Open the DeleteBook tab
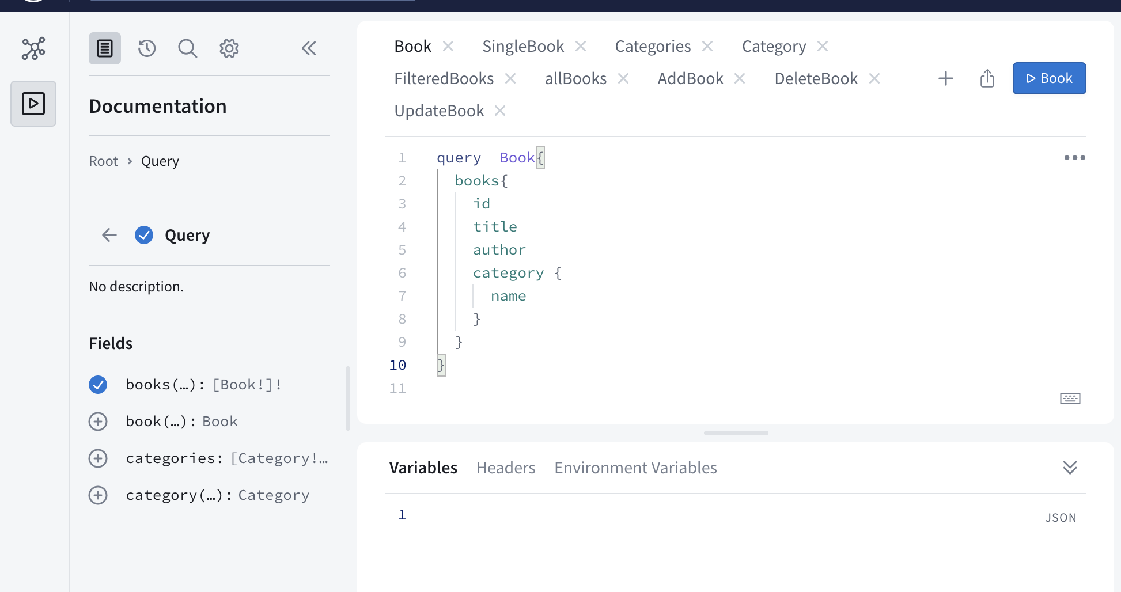 [816, 78]
